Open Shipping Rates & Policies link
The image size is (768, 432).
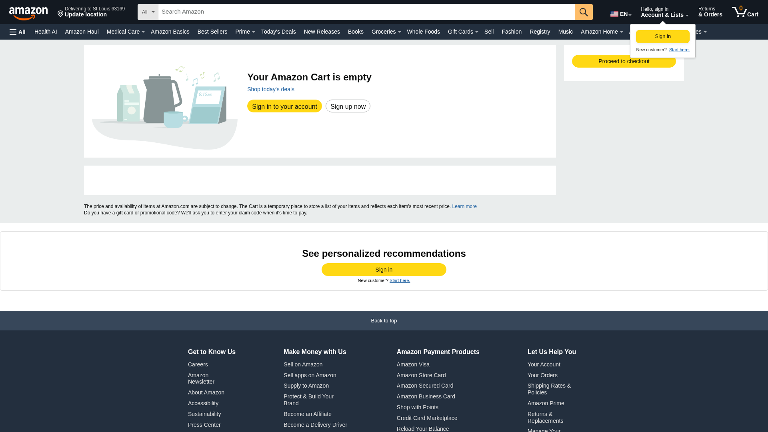[x=549, y=389]
